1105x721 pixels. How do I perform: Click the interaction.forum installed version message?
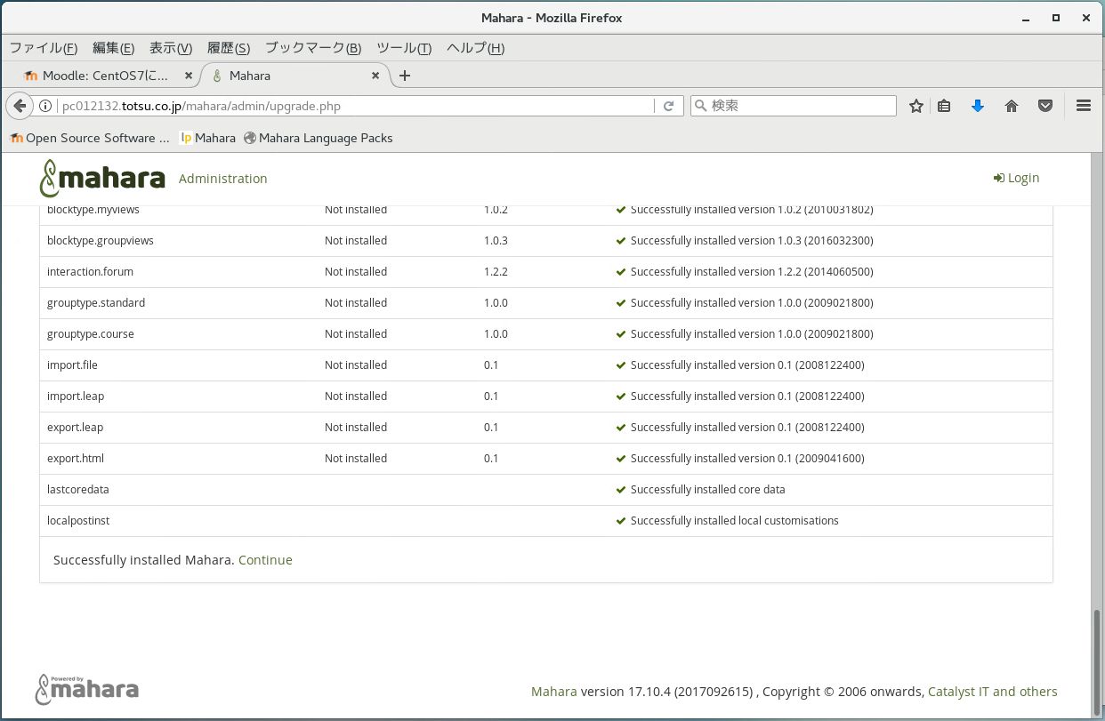(752, 272)
